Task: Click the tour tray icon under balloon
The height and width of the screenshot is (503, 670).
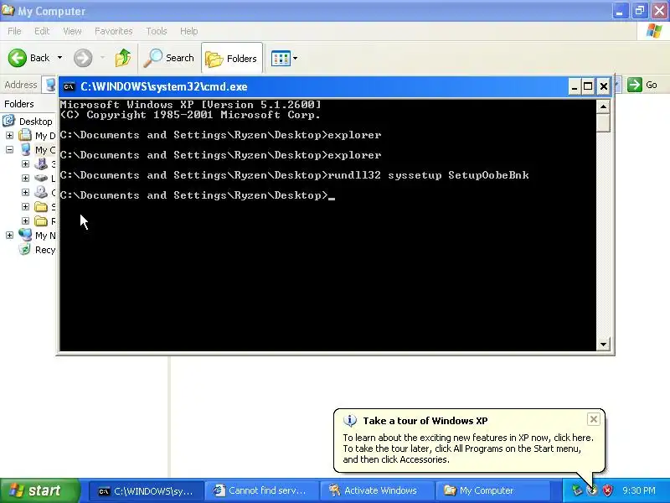Action: coord(592,490)
